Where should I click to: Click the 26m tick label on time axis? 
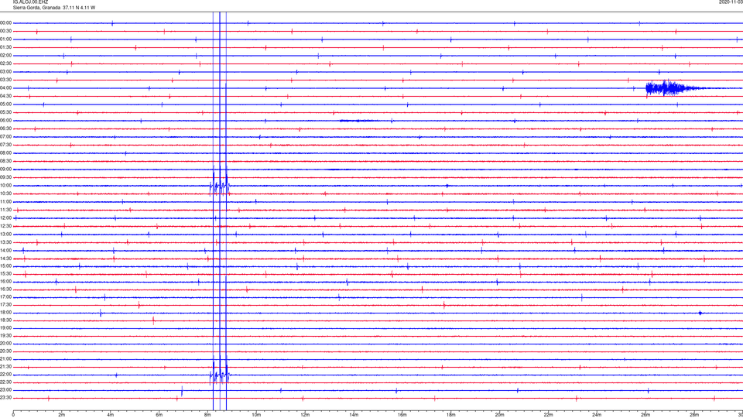[645, 415]
